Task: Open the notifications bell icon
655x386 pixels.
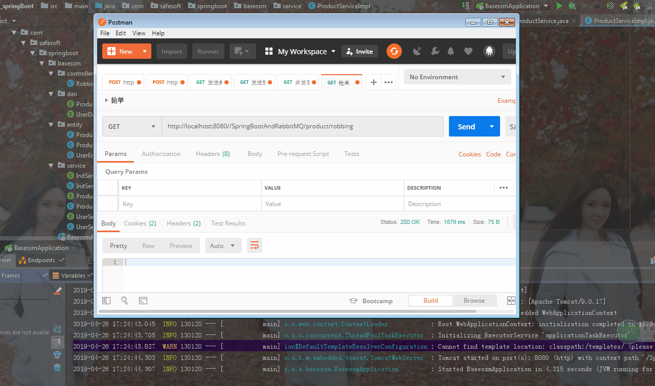Action: (x=450, y=51)
